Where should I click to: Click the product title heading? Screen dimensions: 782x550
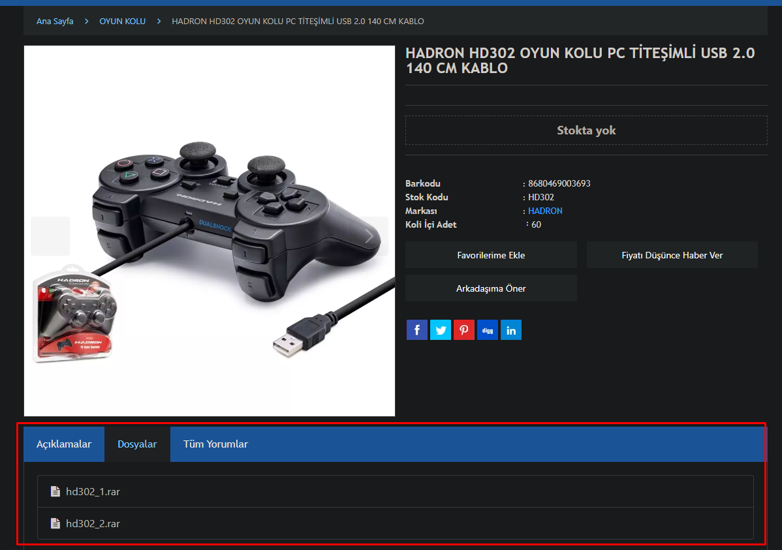click(580, 60)
